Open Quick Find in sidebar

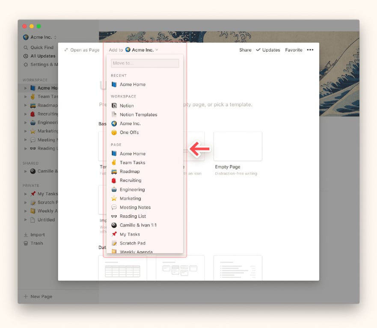(39, 47)
